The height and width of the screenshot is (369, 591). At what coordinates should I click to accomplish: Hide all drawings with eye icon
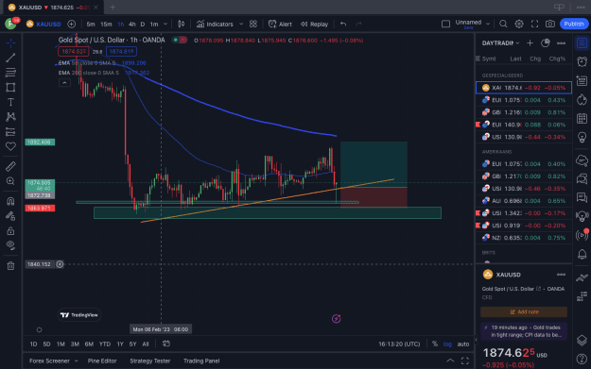pyautogui.click(x=10, y=245)
